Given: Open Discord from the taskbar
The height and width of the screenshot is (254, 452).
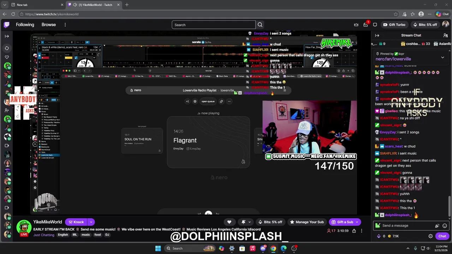Looking at the screenshot, I should (x=263, y=248).
